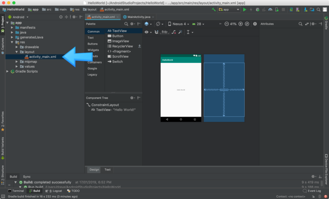The image size is (329, 199).
Task: Open Component Tree settings gear
Action: click(x=132, y=98)
